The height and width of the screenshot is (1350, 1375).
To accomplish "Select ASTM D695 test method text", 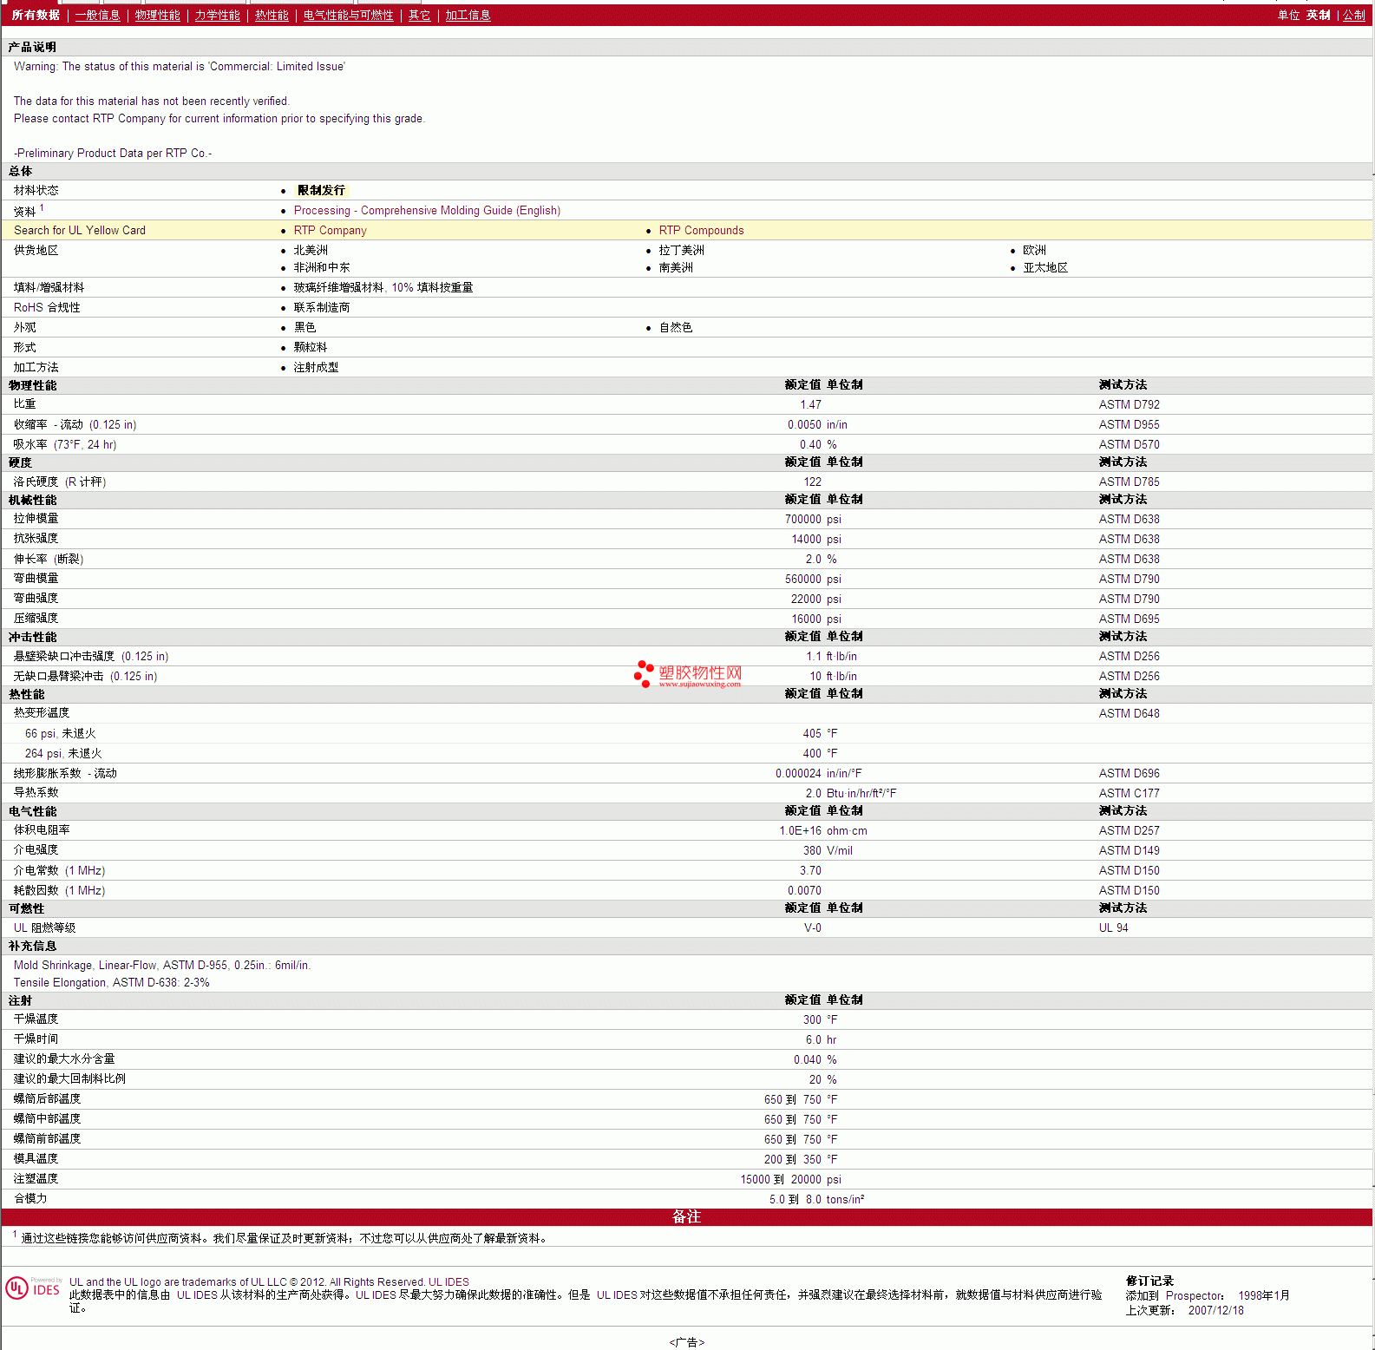I will click(x=1129, y=619).
